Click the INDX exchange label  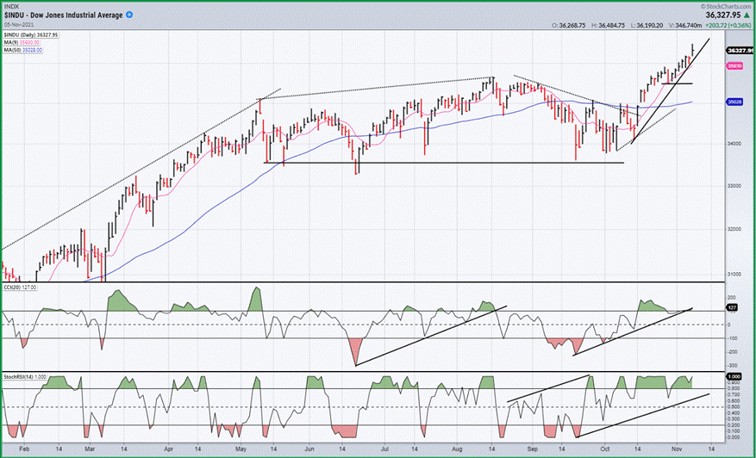pyautogui.click(x=9, y=6)
